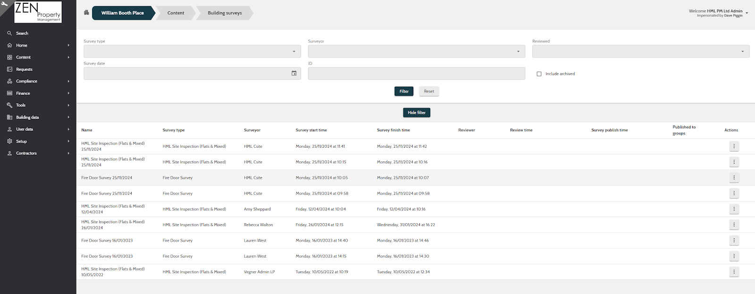Enable the Include archived checkbox
This screenshot has height=294, width=755.
pyautogui.click(x=539, y=74)
